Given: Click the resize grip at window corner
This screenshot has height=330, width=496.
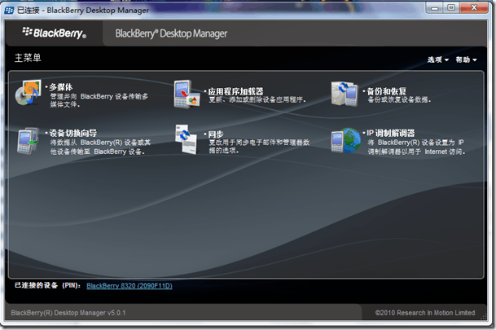Looking at the screenshot, I should [x=484, y=316].
